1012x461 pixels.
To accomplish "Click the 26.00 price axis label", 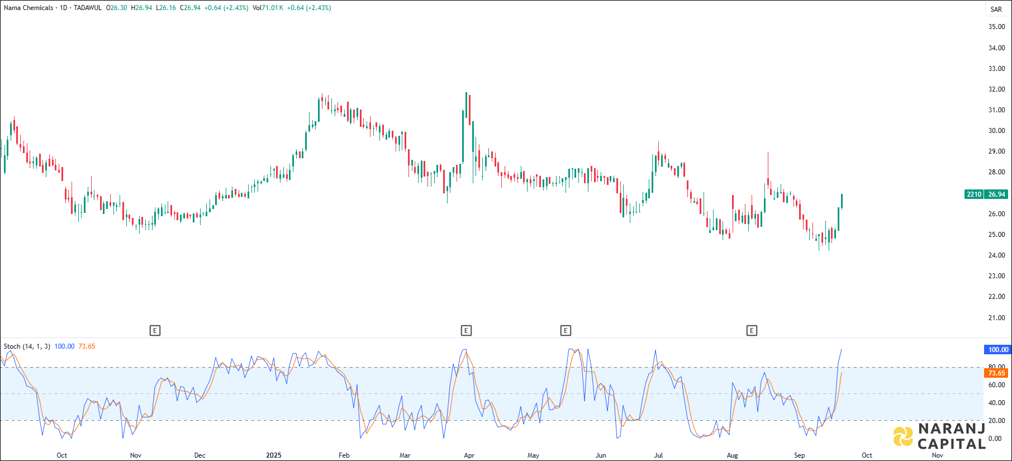I will (x=996, y=214).
